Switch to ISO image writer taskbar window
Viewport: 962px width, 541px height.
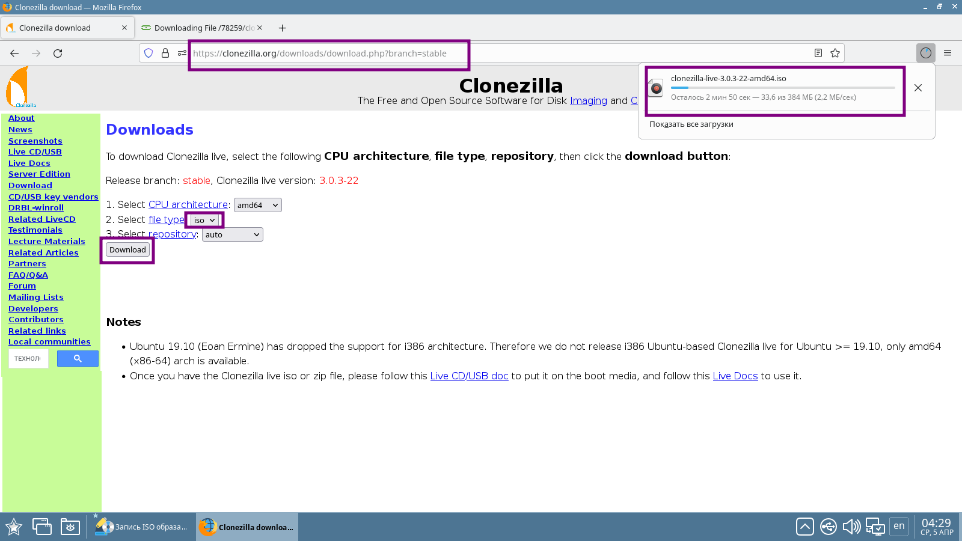[x=142, y=527]
